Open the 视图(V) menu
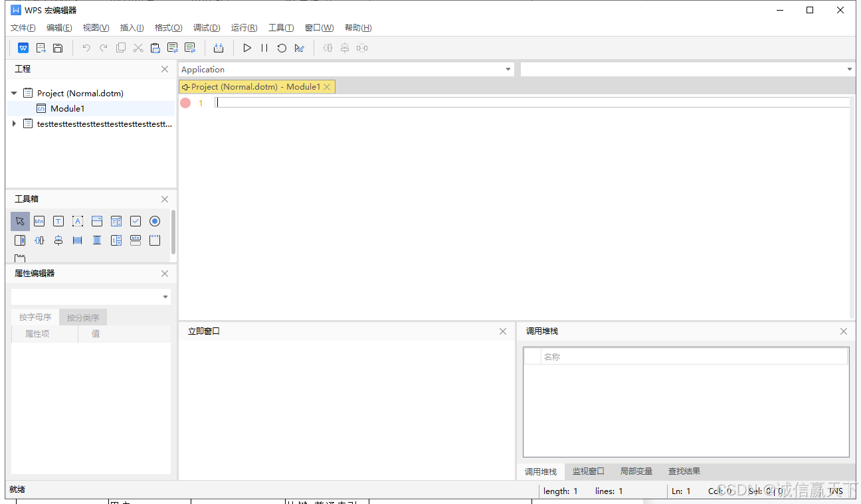 coord(96,28)
